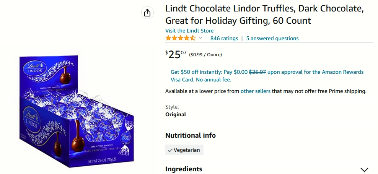Click the Nutritional info heading

[x=191, y=135]
